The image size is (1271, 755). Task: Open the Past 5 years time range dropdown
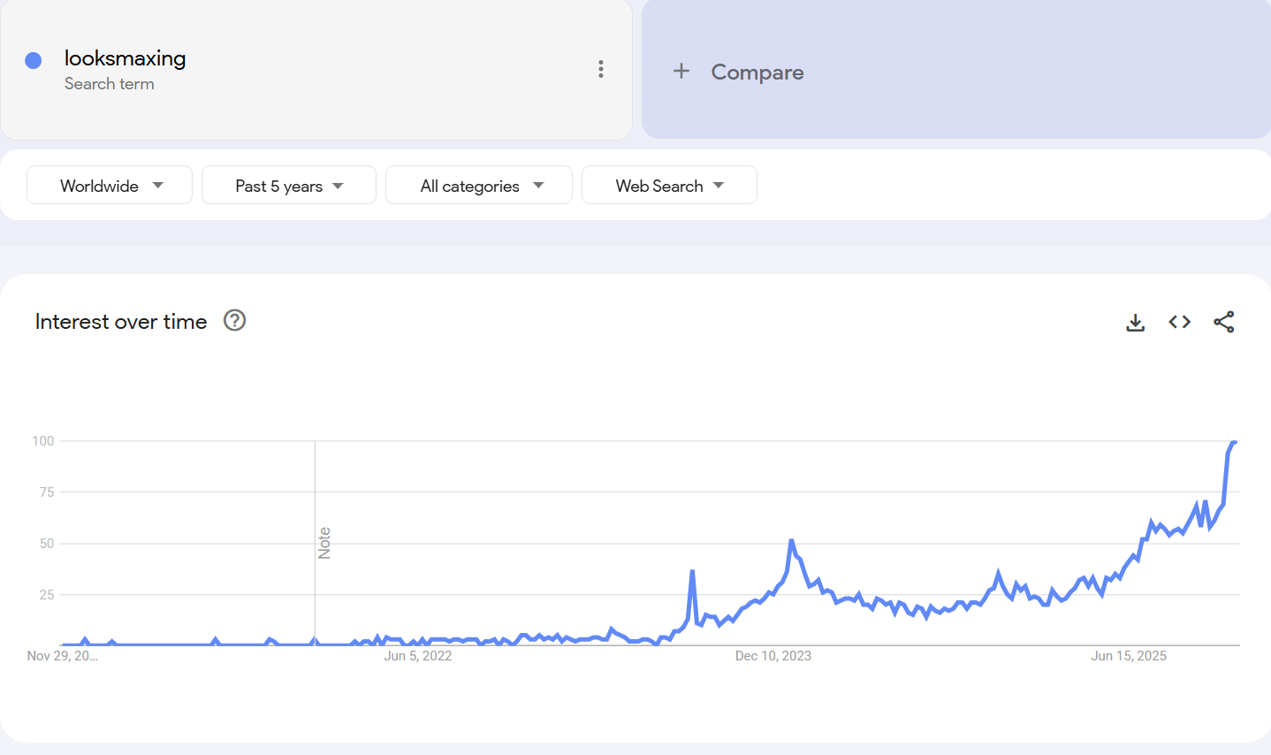(289, 186)
